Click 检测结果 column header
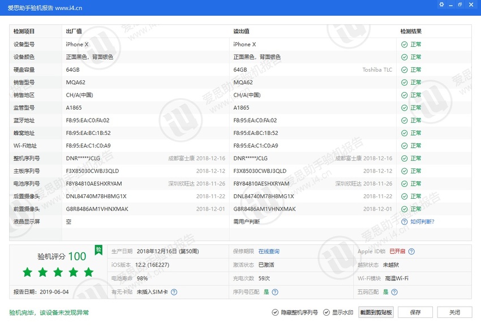The width and height of the screenshot is (481, 327). (411, 31)
